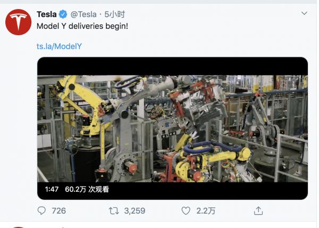Click the reply speech bubble icon
The height and width of the screenshot is (228, 319).
tap(42, 211)
